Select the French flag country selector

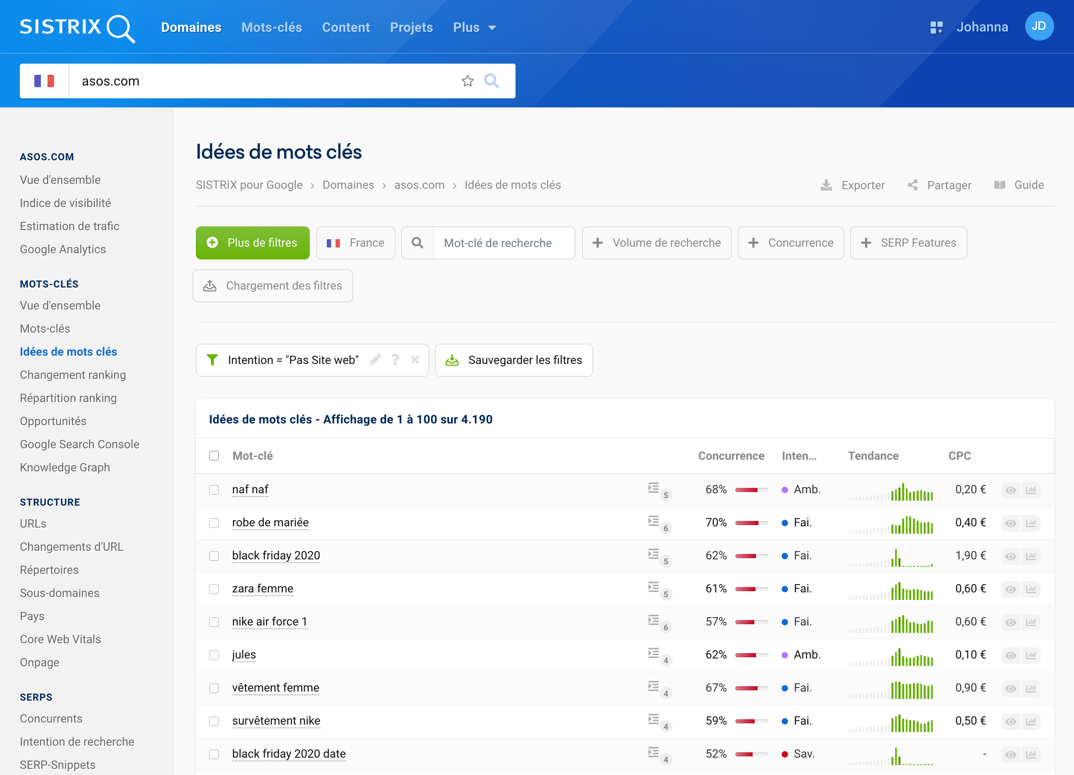pos(44,81)
